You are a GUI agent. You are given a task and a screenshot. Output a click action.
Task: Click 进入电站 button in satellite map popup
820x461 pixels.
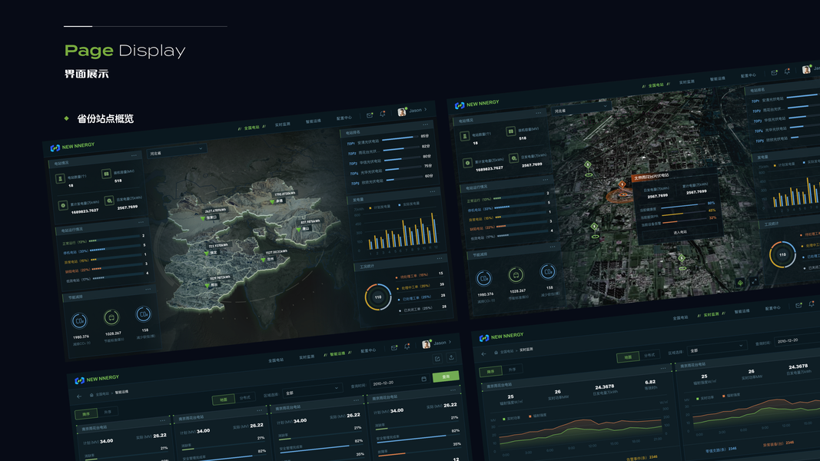click(680, 232)
